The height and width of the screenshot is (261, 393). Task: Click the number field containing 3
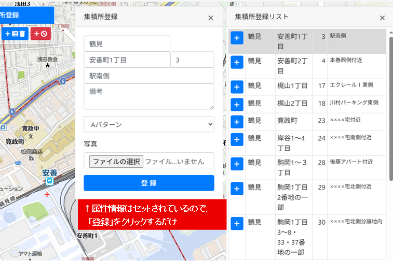click(x=192, y=60)
